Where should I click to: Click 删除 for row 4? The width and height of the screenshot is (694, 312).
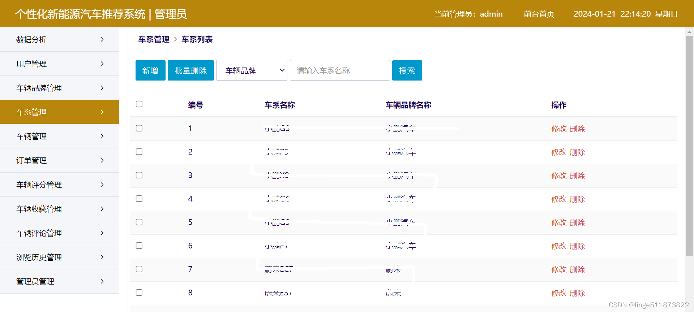coord(577,199)
